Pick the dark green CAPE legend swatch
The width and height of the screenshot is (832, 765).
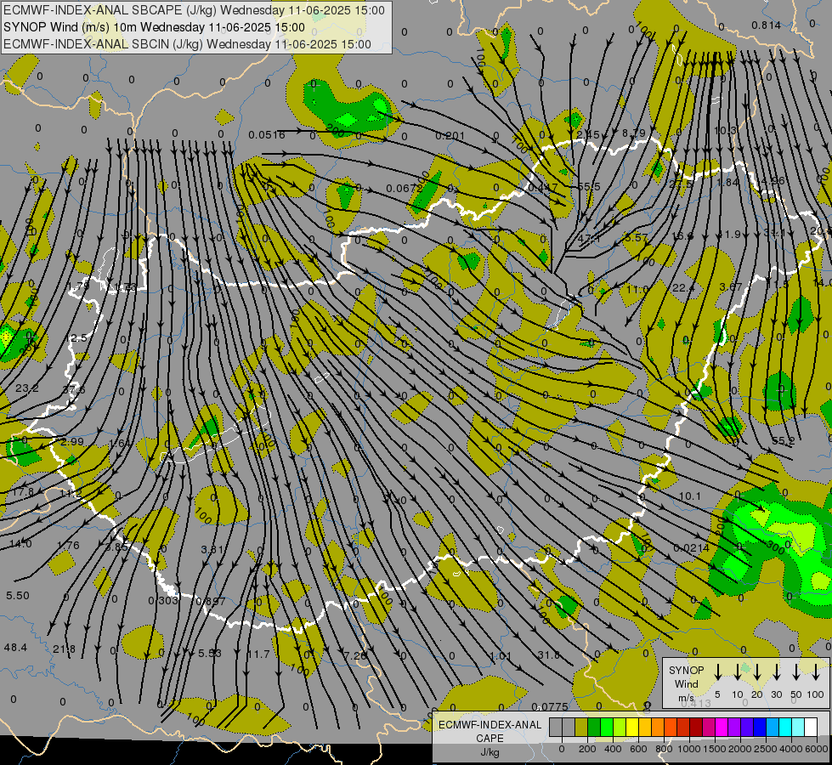(594, 727)
